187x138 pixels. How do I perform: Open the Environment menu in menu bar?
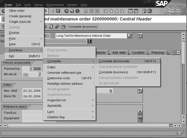[55, 5]
